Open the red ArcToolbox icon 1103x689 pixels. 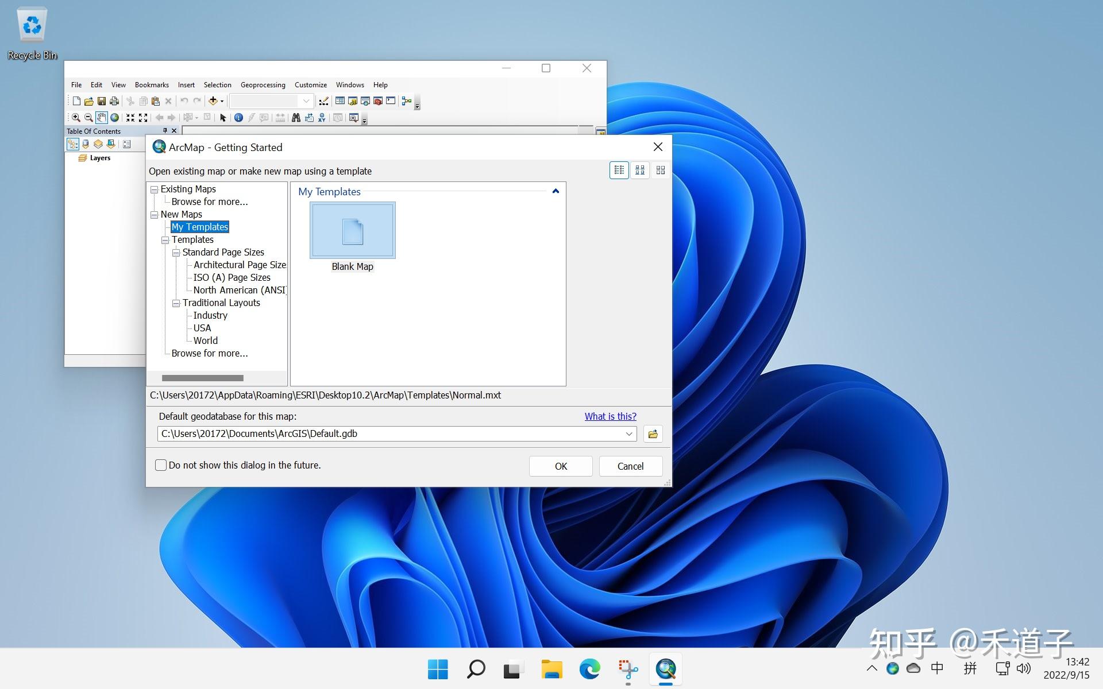(378, 101)
